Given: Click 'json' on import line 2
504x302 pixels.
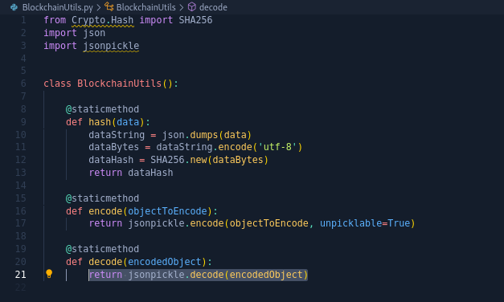Looking at the screenshot, I should (x=94, y=33).
